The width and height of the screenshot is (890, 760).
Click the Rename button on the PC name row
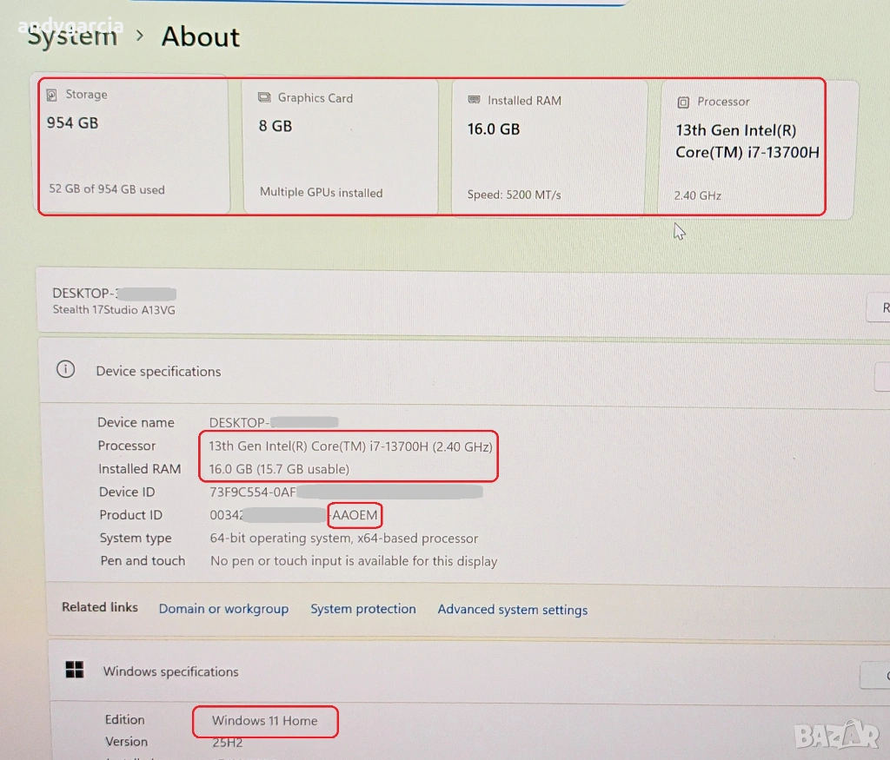click(880, 307)
